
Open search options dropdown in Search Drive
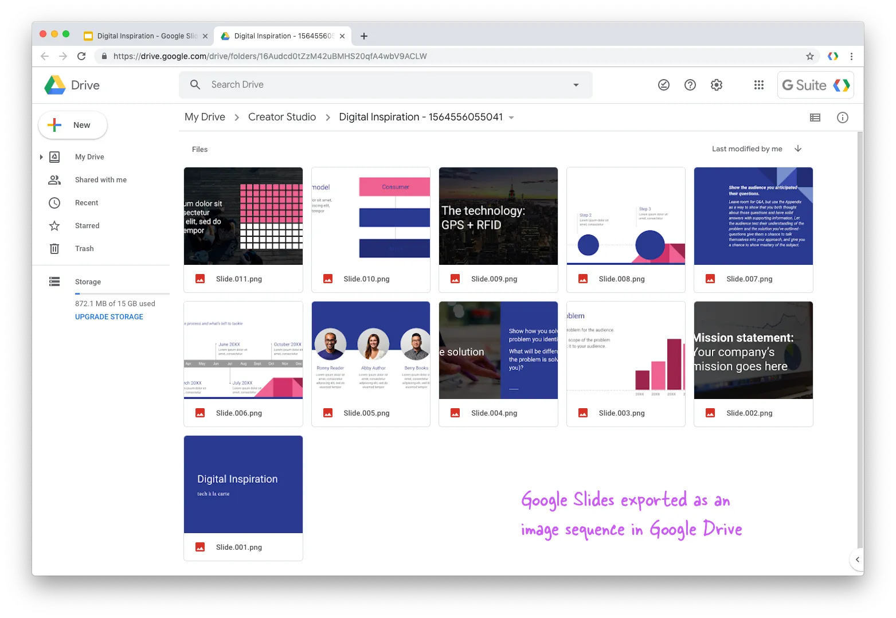576,84
